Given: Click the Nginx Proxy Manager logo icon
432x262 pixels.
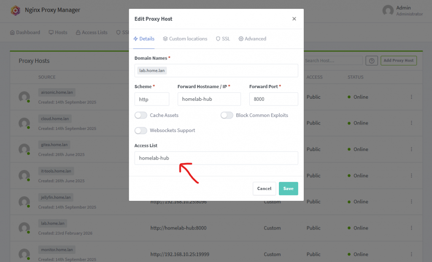Looking at the screenshot, I should click(x=15, y=10).
